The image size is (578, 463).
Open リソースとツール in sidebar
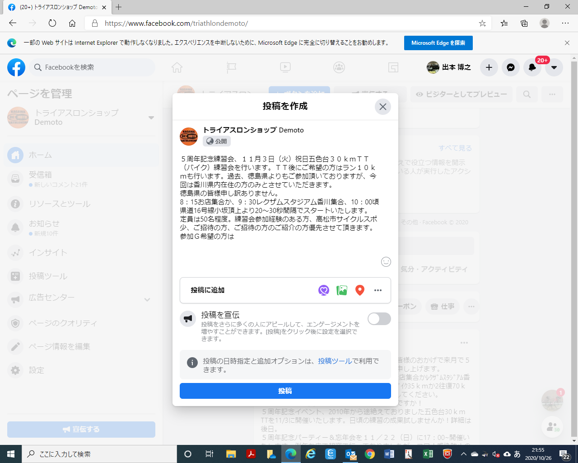coord(81,204)
